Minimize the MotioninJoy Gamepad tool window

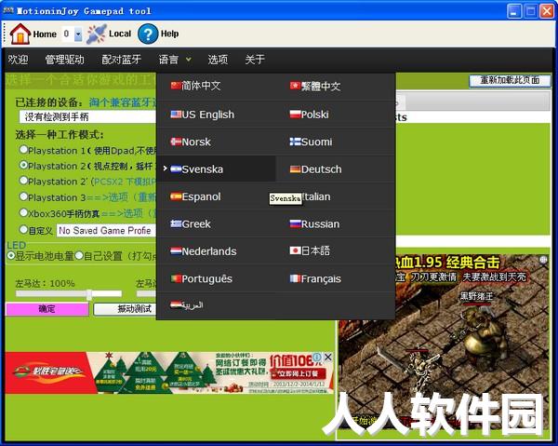coord(514,11)
